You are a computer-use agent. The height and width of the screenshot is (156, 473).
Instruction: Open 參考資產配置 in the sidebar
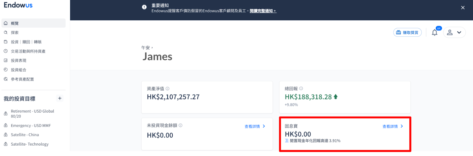click(22, 79)
